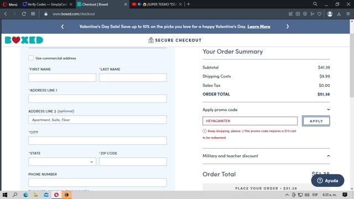Image resolution: width=354 pixels, height=199 pixels.
Task: Show next promo banner with right chevron
Action: [288, 27]
